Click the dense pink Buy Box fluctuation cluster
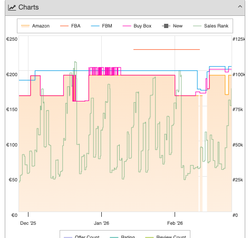This screenshot has height=238, width=250. (x=105, y=71)
